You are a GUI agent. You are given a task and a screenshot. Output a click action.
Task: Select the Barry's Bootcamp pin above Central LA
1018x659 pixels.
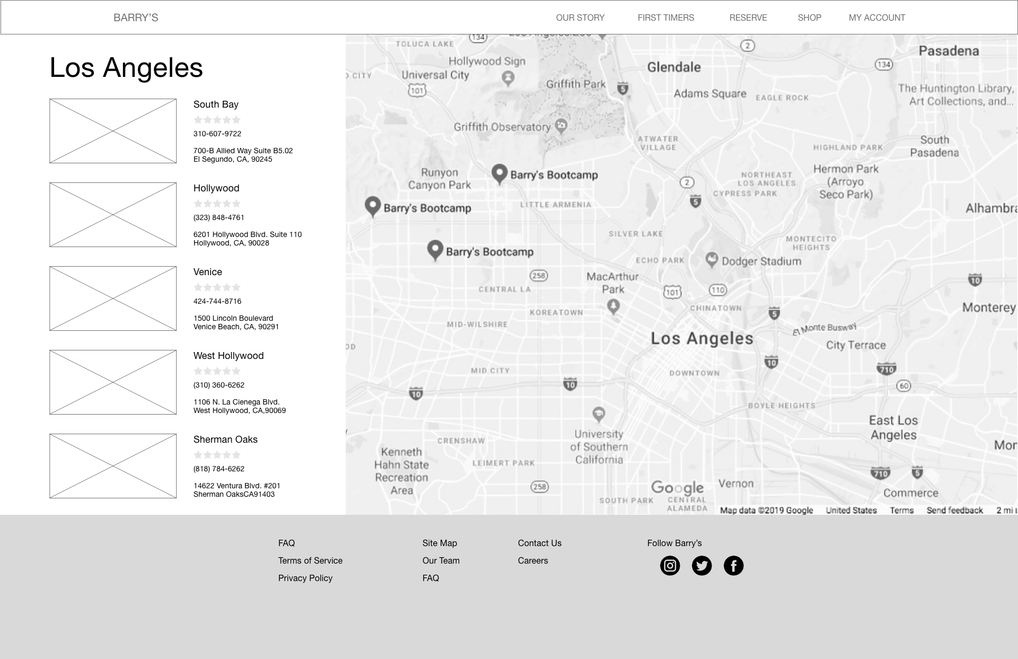click(x=435, y=250)
